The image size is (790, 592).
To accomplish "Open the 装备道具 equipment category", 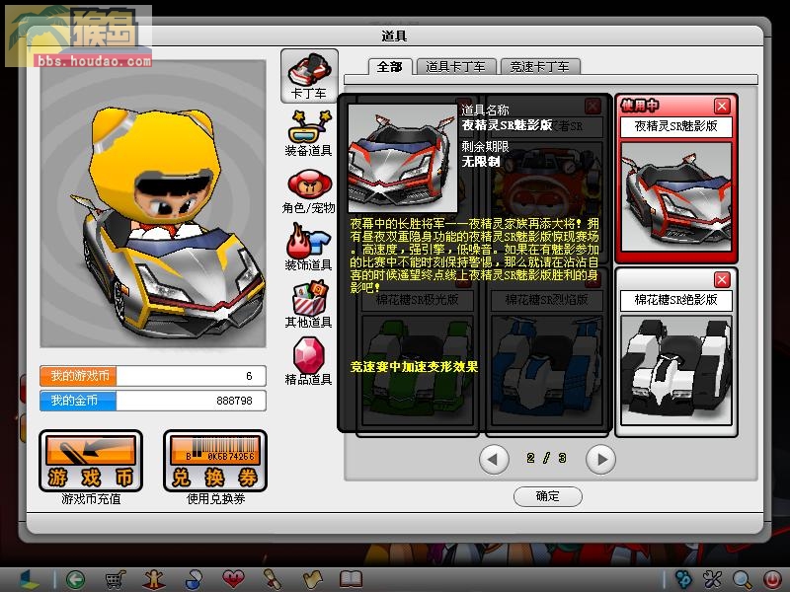I will [308, 133].
